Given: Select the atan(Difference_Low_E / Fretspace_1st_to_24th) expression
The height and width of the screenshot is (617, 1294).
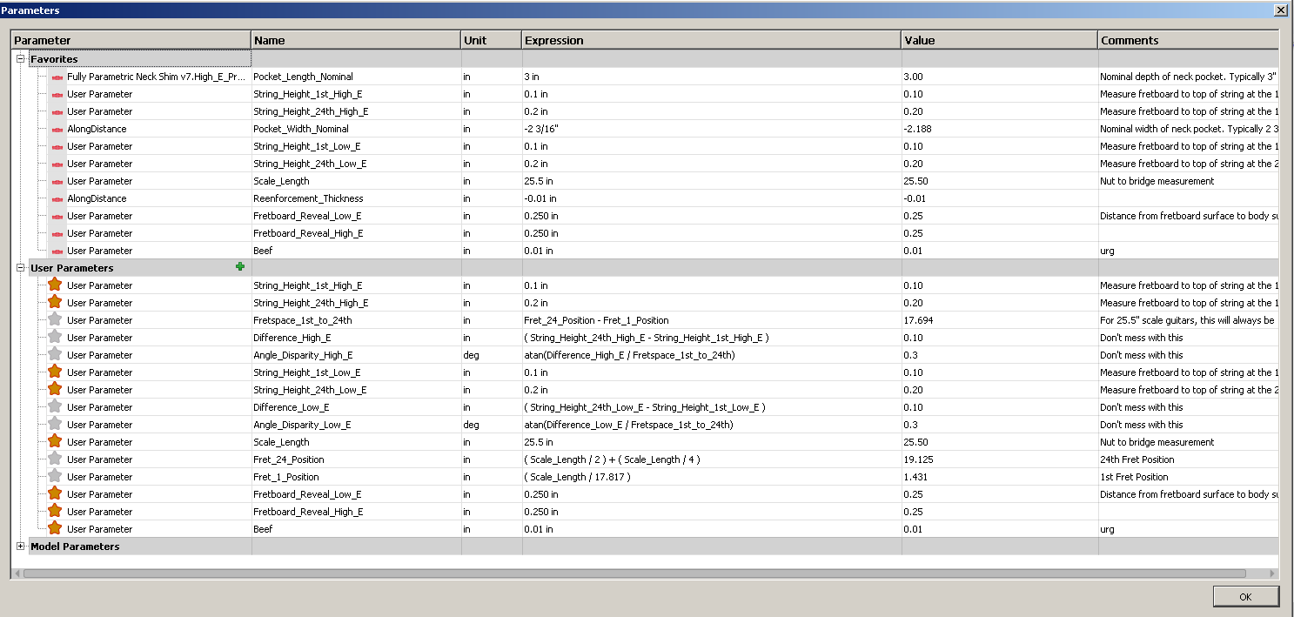Looking at the screenshot, I should 628,425.
